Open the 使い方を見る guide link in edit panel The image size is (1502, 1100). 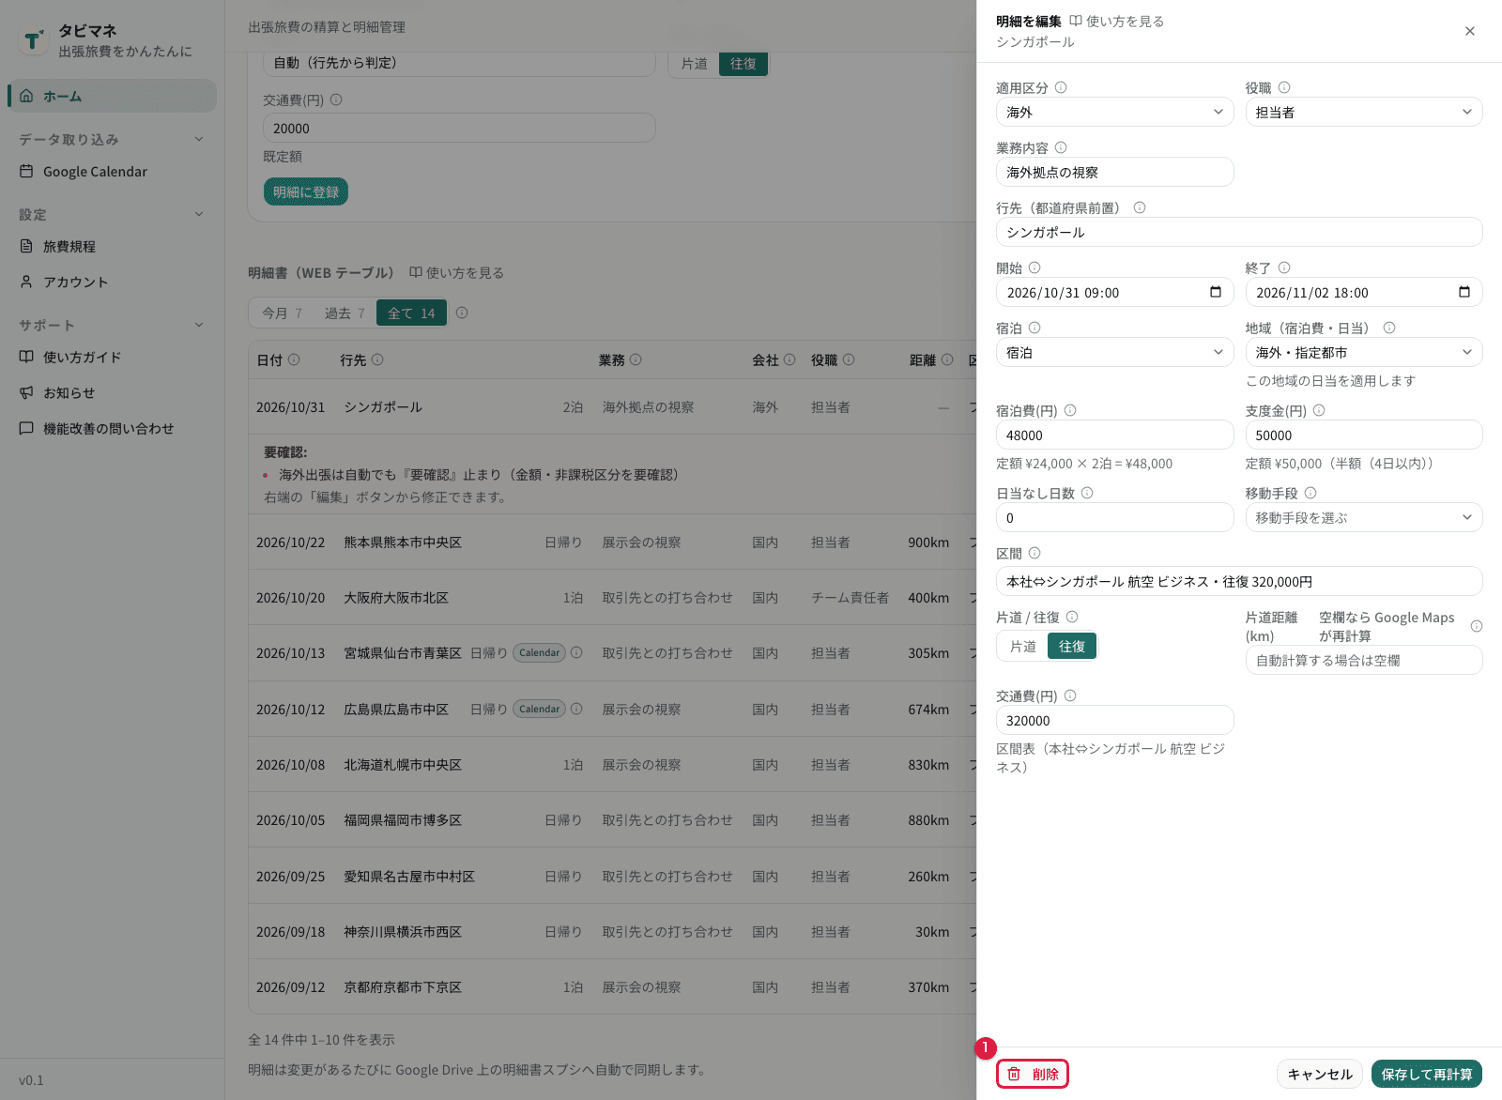click(x=1117, y=22)
